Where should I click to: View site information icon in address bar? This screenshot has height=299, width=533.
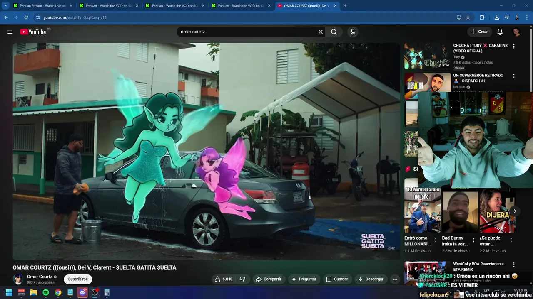38,17
